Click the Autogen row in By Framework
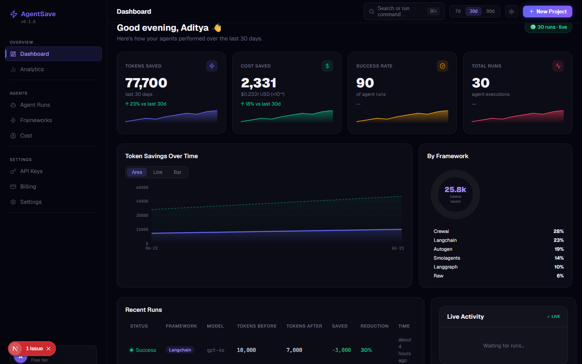Screen dimensions: 582x364 (499, 249)
